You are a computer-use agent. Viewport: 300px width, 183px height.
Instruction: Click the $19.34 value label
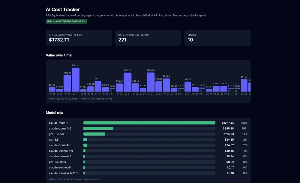pyautogui.click(x=209, y=87)
